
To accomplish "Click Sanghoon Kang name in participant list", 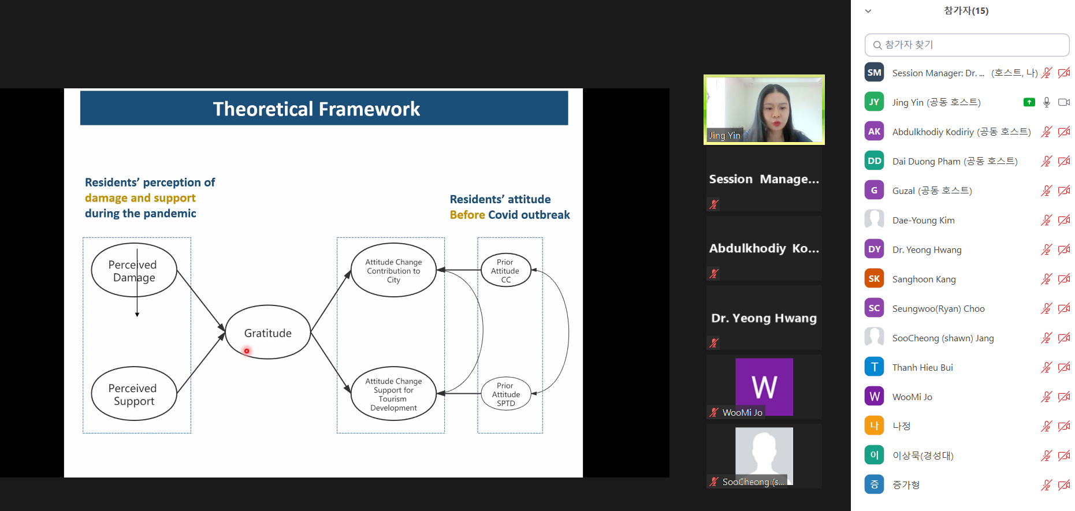I will pyautogui.click(x=924, y=279).
